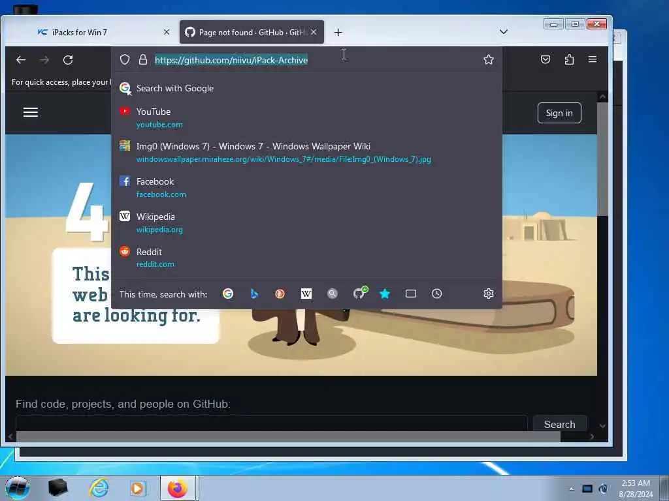Open tracking protection shield icon
Viewport: 669px width, 501px height.
pyautogui.click(x=125, y=59)
